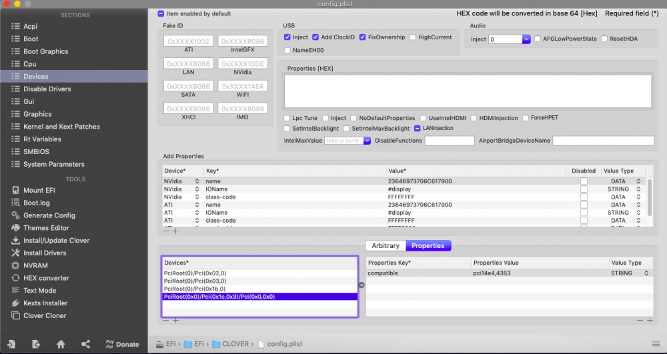Click the PayPal Donate button
This screenshot has height=354, width=667.
[x=122, y=344]
